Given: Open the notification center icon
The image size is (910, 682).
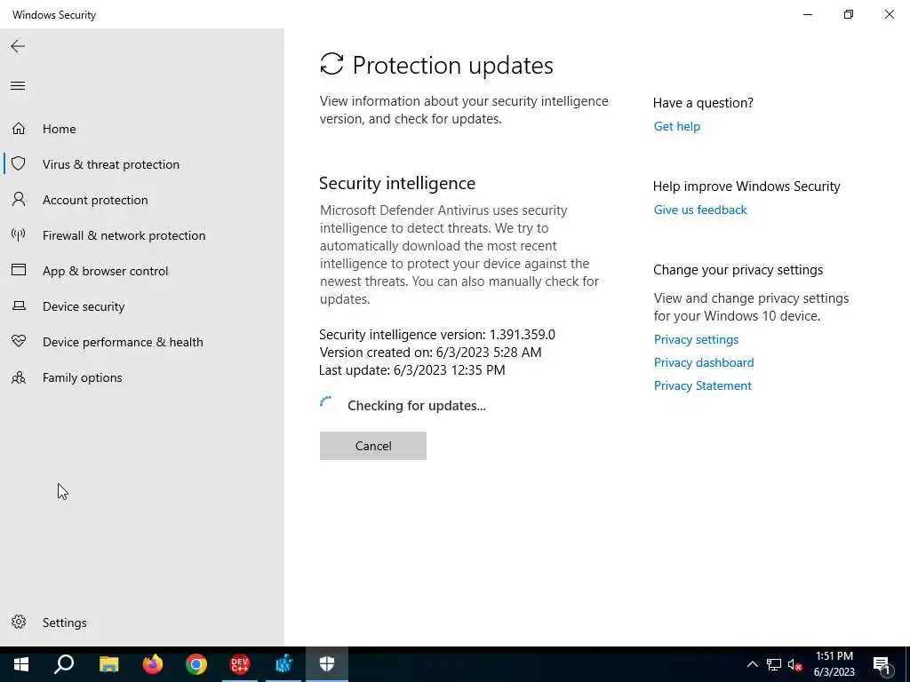Looking at the screenshot, I should (x=882, y=664).
